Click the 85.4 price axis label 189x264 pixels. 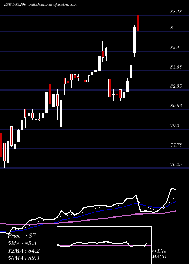(x=175, y=48)
